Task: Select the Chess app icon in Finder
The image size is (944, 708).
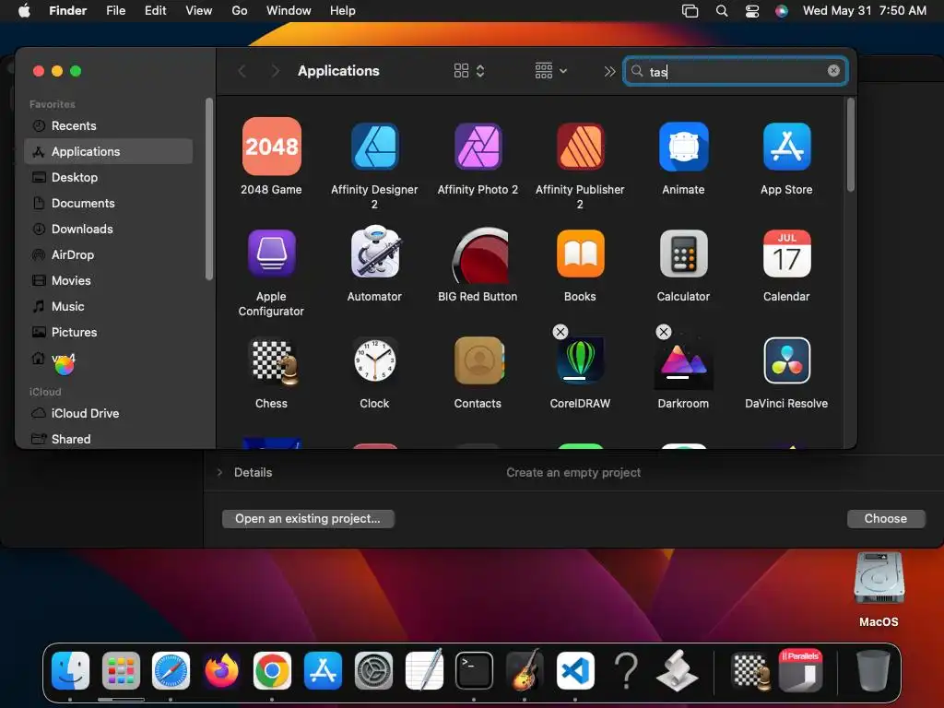Action: 274,361
